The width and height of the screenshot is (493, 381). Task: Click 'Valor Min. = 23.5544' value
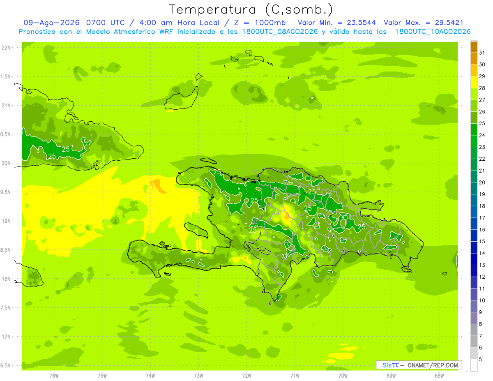pos(336,23)
